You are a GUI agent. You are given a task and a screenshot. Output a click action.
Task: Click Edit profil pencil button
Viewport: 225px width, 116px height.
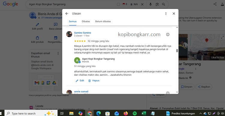[x=37, y=27]
